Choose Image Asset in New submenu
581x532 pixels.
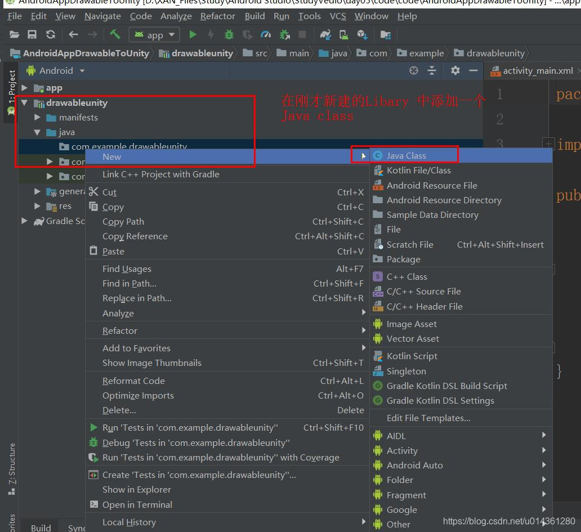tap(461, 324)
